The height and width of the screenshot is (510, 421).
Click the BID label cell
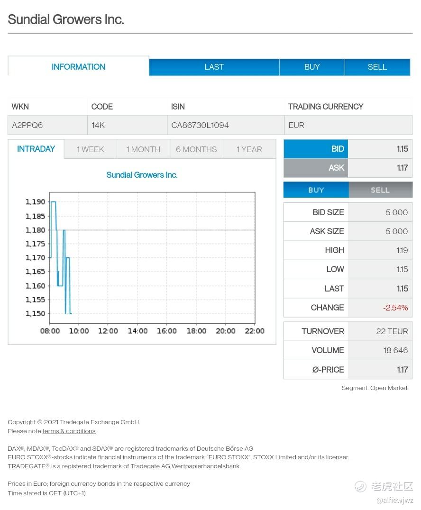[x=316, y=149]
